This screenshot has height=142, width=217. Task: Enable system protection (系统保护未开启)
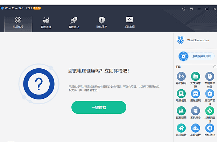196,56
